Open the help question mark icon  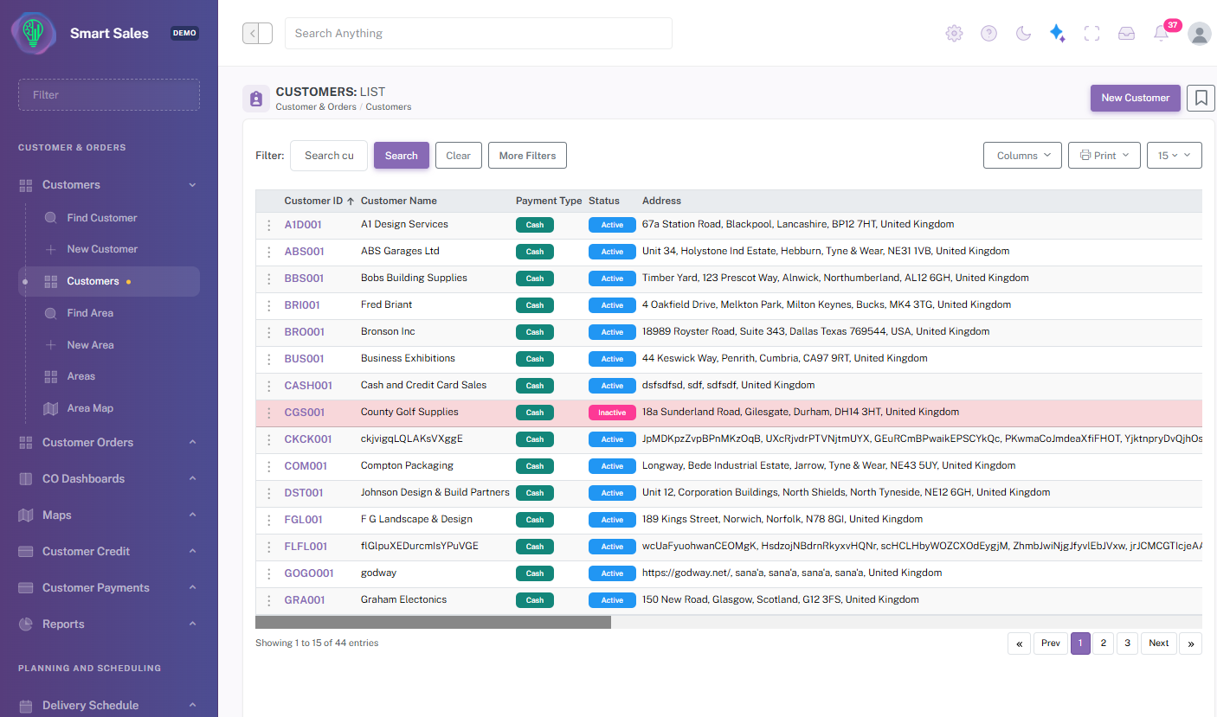(988, 33)
